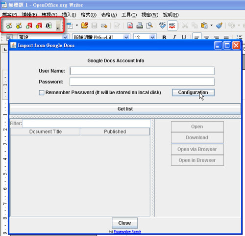Open the 格式(O) menu
This screenshot has height=236, width=245.
[89, 15]
